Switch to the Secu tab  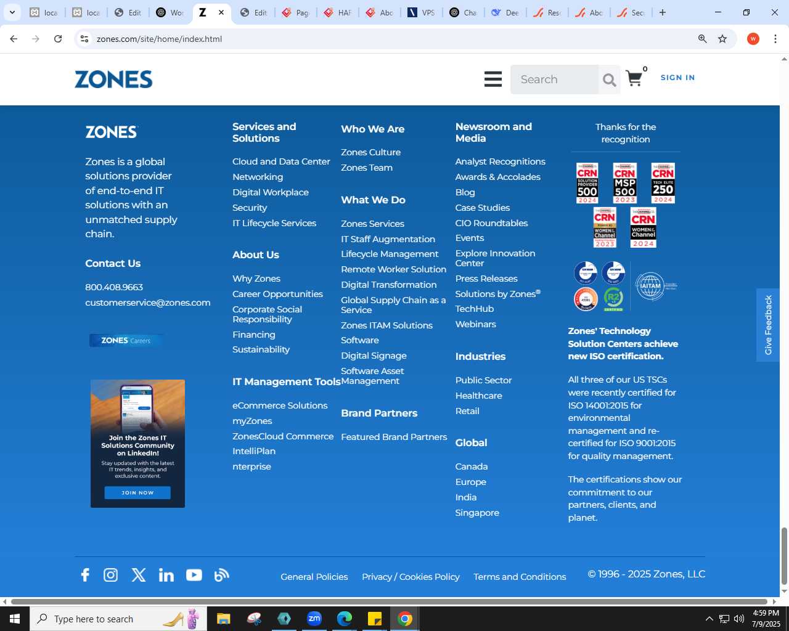coord(631,12)
